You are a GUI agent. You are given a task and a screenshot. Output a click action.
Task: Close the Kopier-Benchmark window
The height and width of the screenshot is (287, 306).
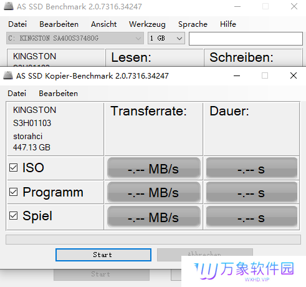coord(294,75)
